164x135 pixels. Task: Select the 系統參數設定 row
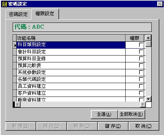point(71,73)
